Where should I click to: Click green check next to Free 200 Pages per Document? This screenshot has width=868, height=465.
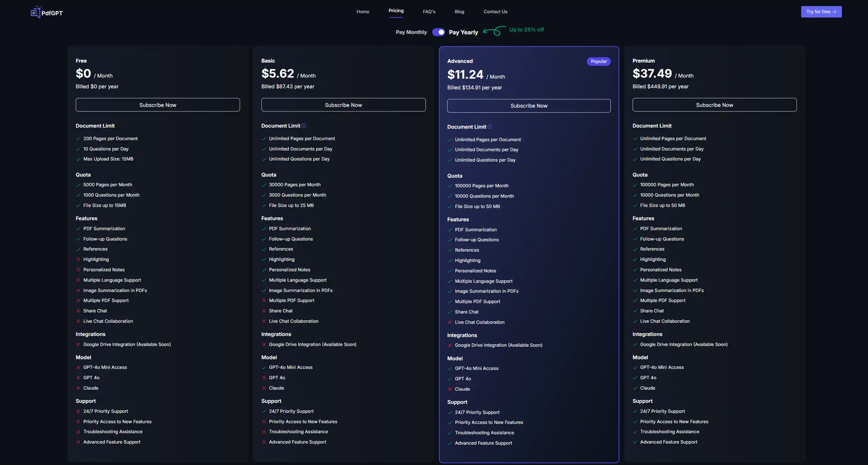(78, 139)
